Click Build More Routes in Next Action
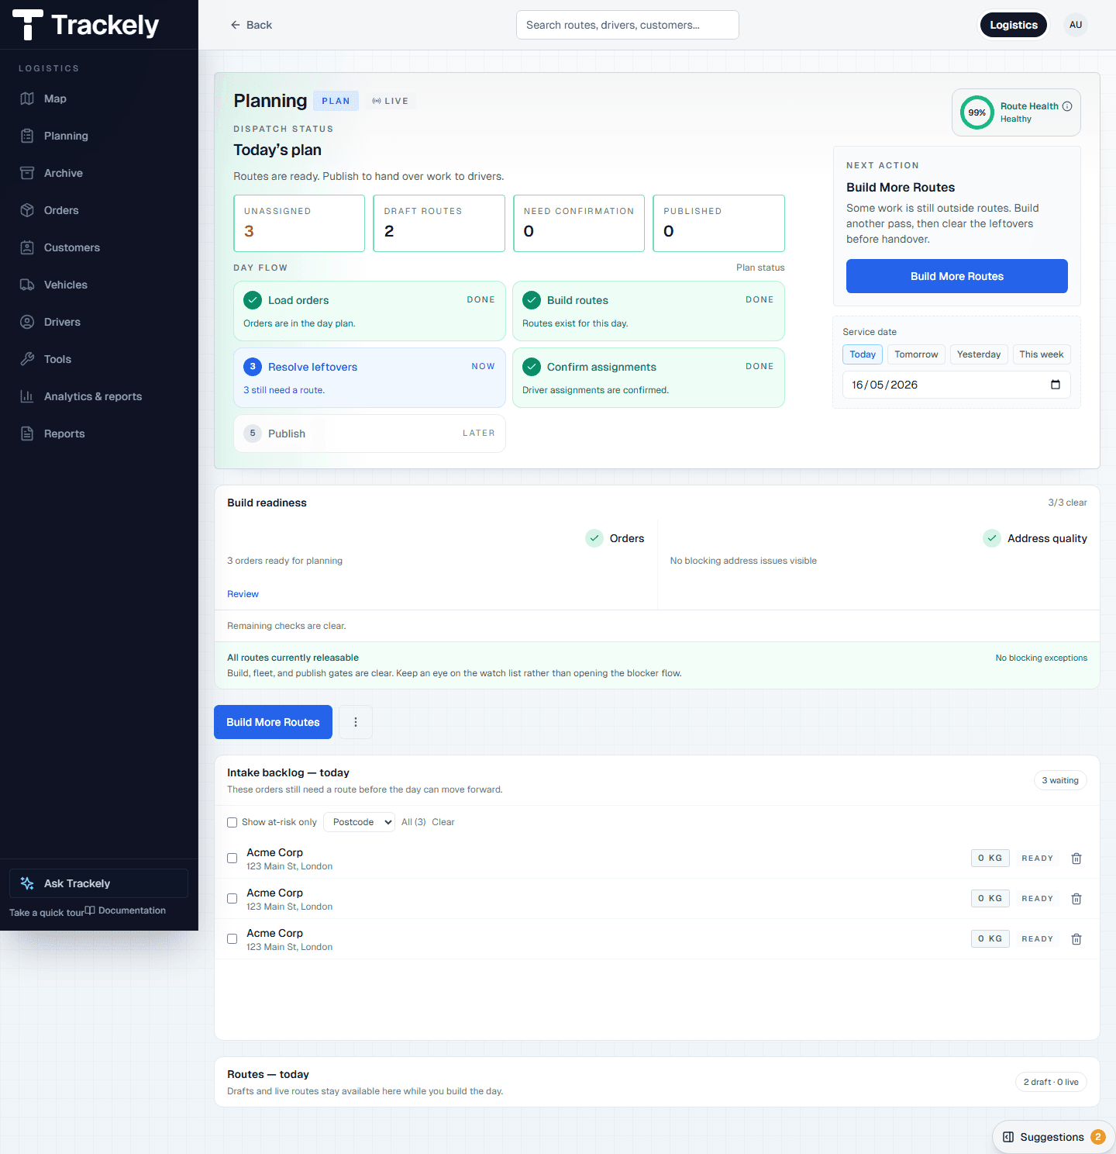Viewport: 1116px width, 1154px height. 957,276
